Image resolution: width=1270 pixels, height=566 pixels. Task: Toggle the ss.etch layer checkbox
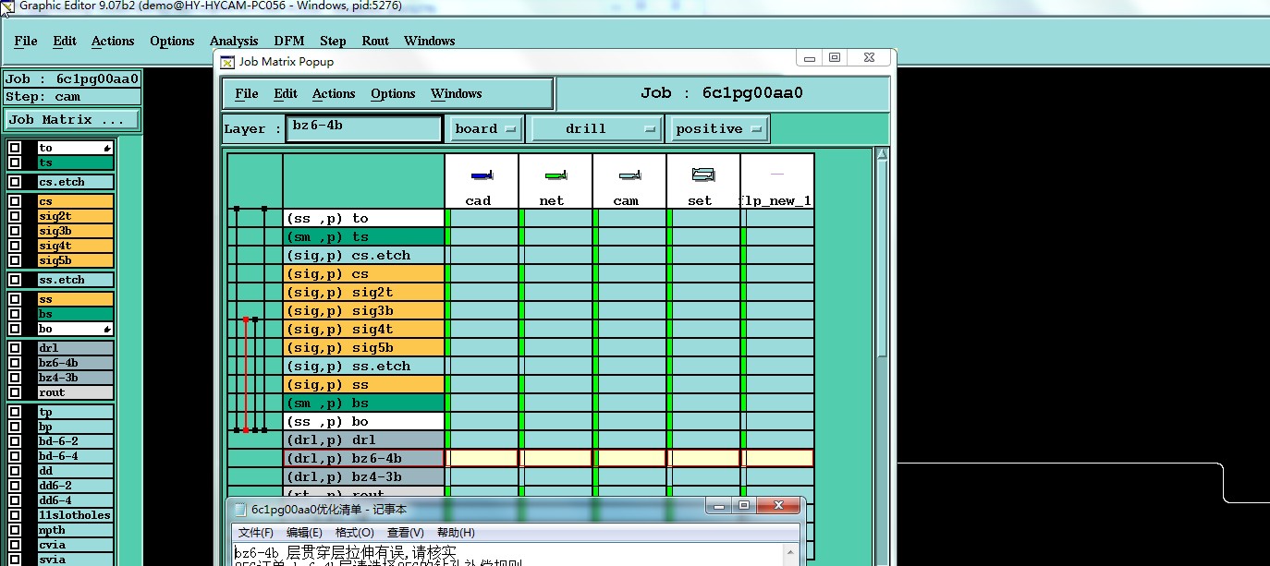pyautogui.click(x=15, y=280)
